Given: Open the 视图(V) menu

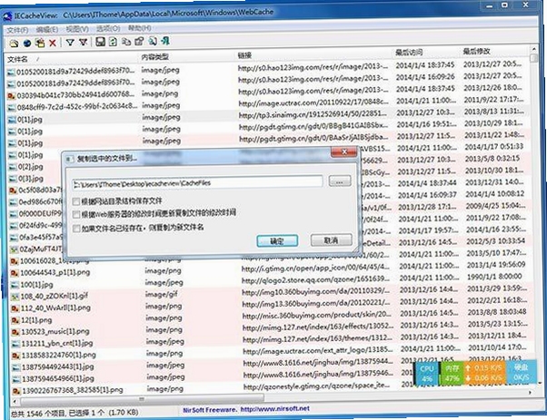Looking at the screenshot, I should [x=77, y=29].
